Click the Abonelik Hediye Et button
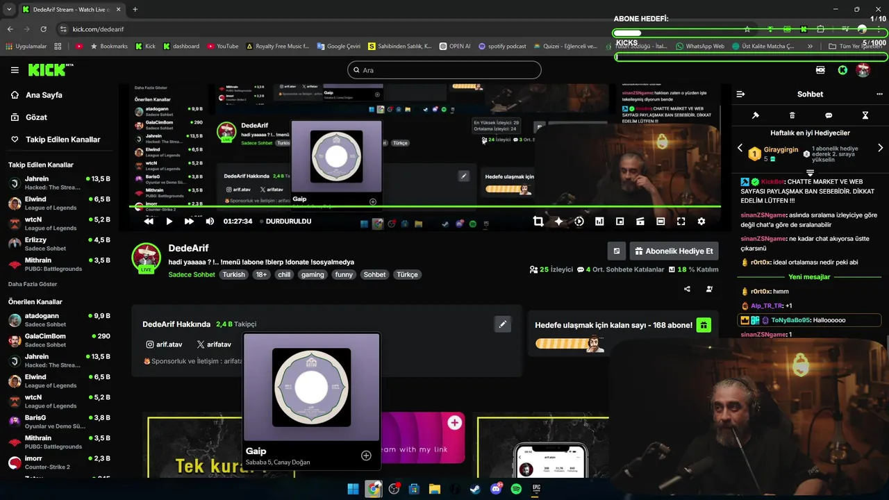 coord(673,251)
